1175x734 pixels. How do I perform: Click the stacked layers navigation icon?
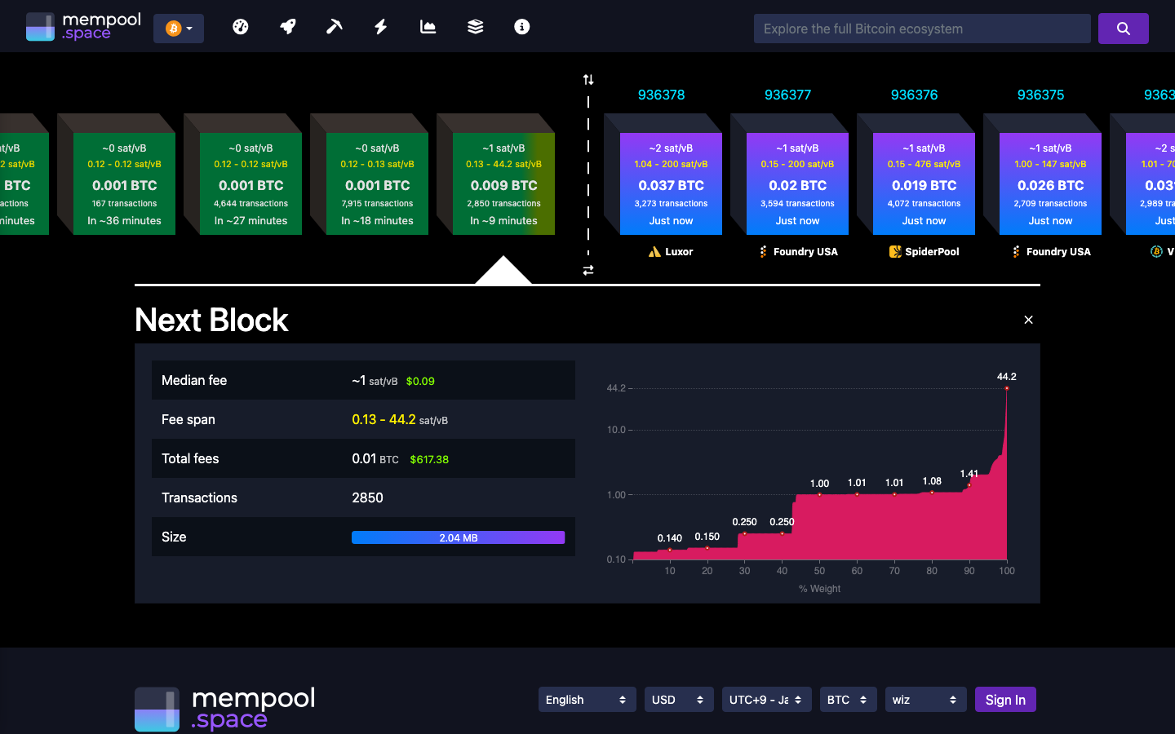click(474, 26)
